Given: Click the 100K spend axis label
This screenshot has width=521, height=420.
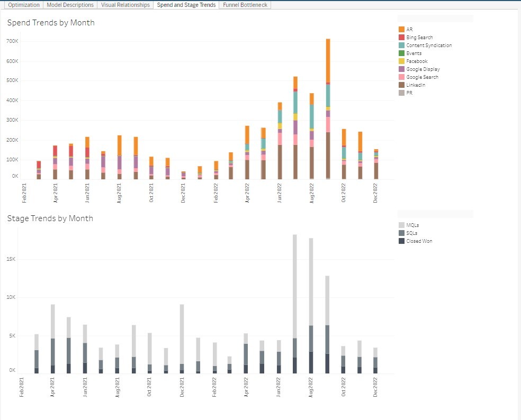Looking at the screenshot, I should coord(12,160).
